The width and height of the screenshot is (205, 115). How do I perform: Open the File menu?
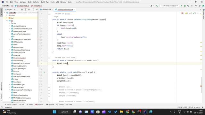pyautogui.click(x=7, y=2)
